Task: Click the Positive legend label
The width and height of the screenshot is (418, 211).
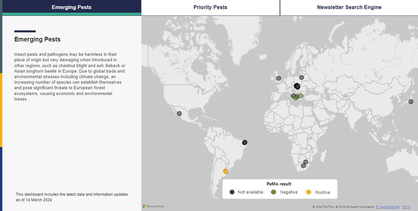Action: pyautogui.click(x=323, y=192)
